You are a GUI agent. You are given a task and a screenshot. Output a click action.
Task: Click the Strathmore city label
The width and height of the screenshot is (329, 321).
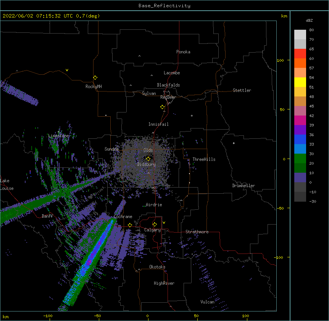click(x=197, y=232)
